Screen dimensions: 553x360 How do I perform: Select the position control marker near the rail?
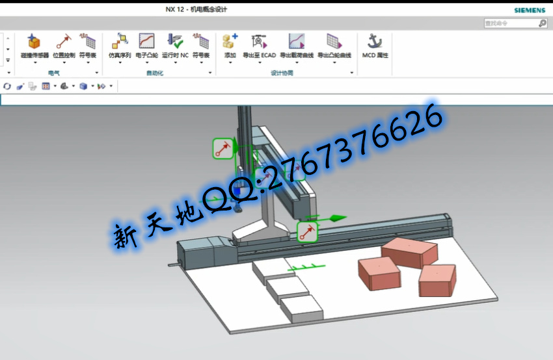307,231
